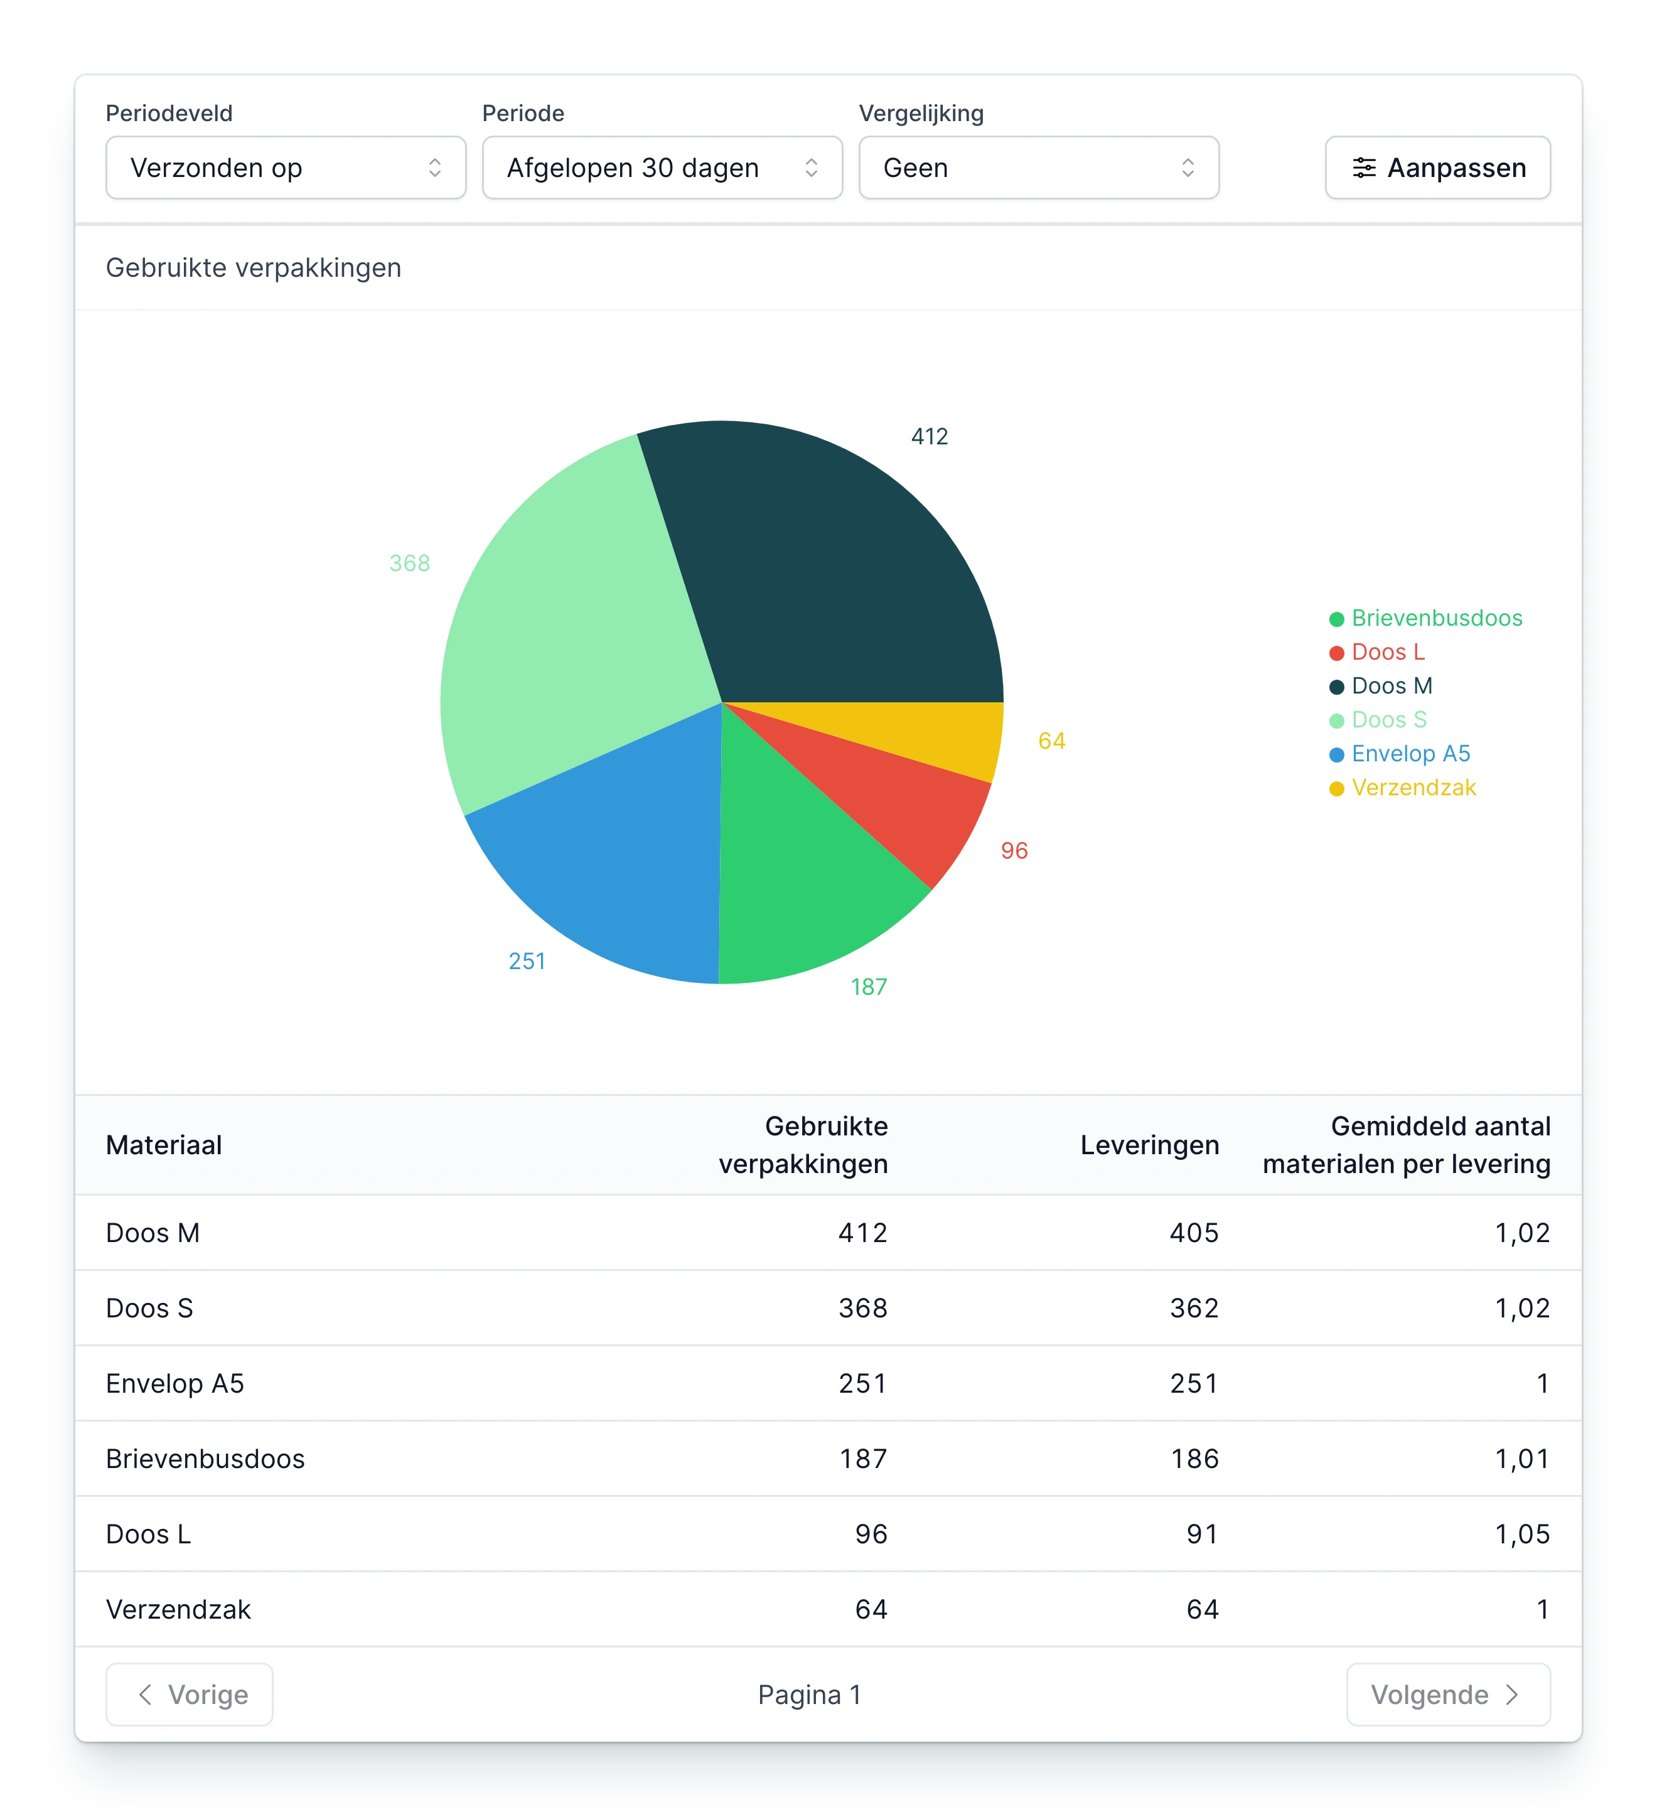Select the Brievenbusdoos table row name
Screen dimensions: 1657x1817
pos(205,1458)
